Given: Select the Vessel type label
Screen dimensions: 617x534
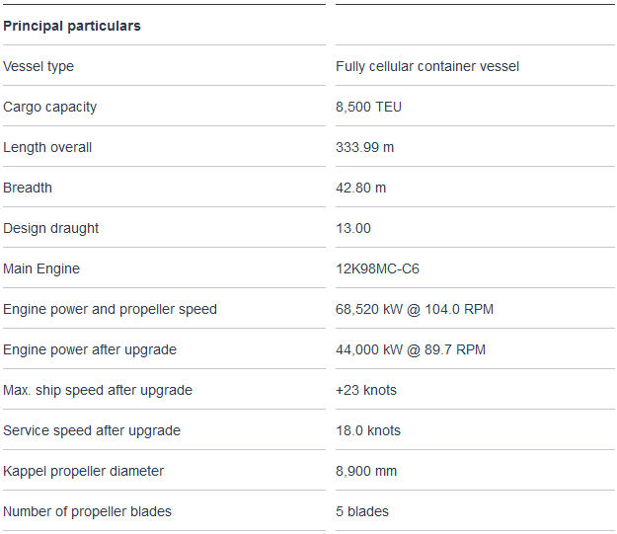Looking at the screenshot, I should (x=39, y=66).
